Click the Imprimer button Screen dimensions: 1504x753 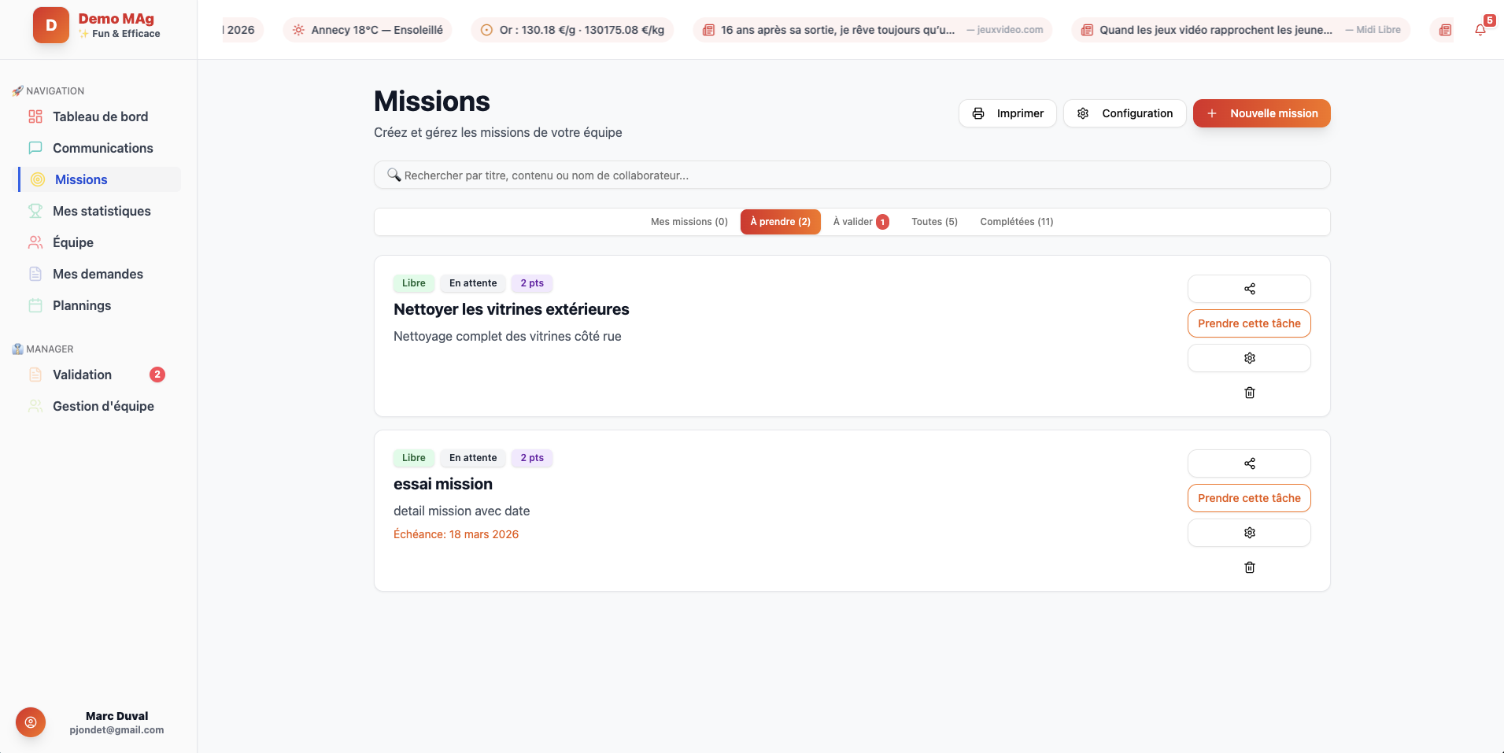[1008, 113]
